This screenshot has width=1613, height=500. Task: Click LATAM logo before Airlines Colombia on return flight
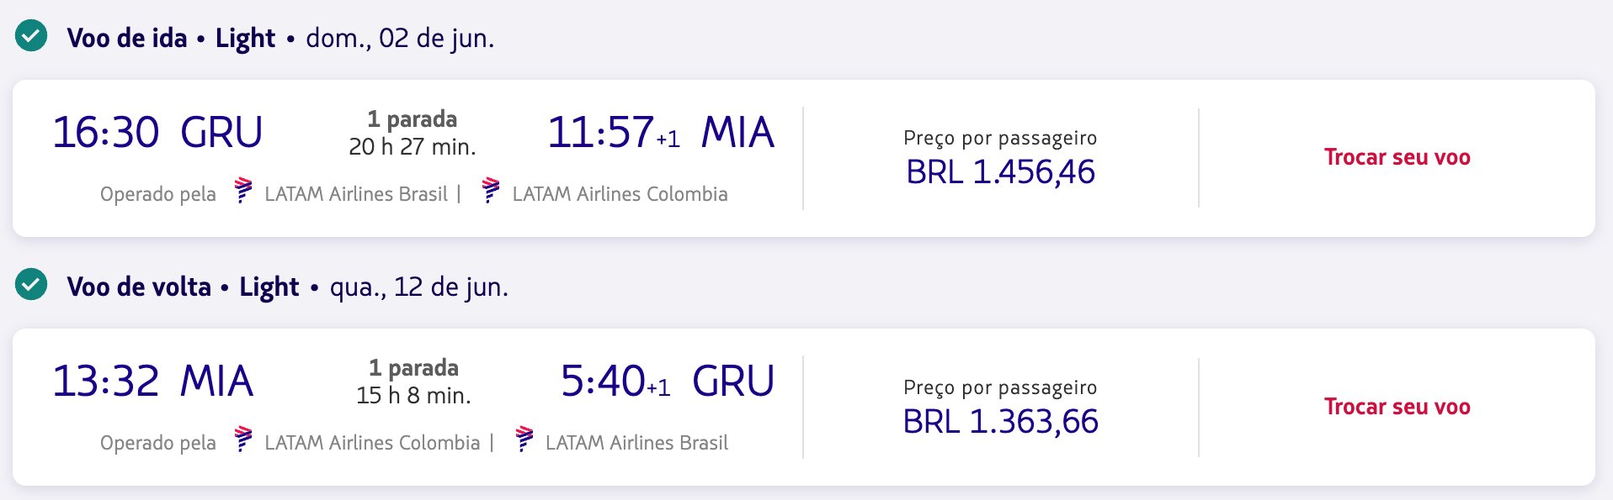click(243, 439)
